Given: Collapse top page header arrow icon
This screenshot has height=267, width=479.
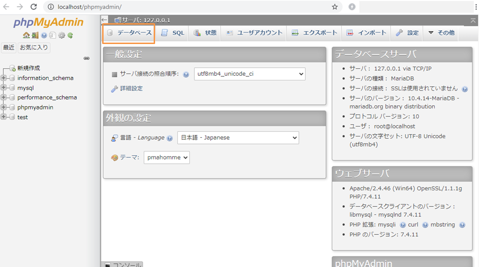Looking at the screenshot, I should point(473,20).
